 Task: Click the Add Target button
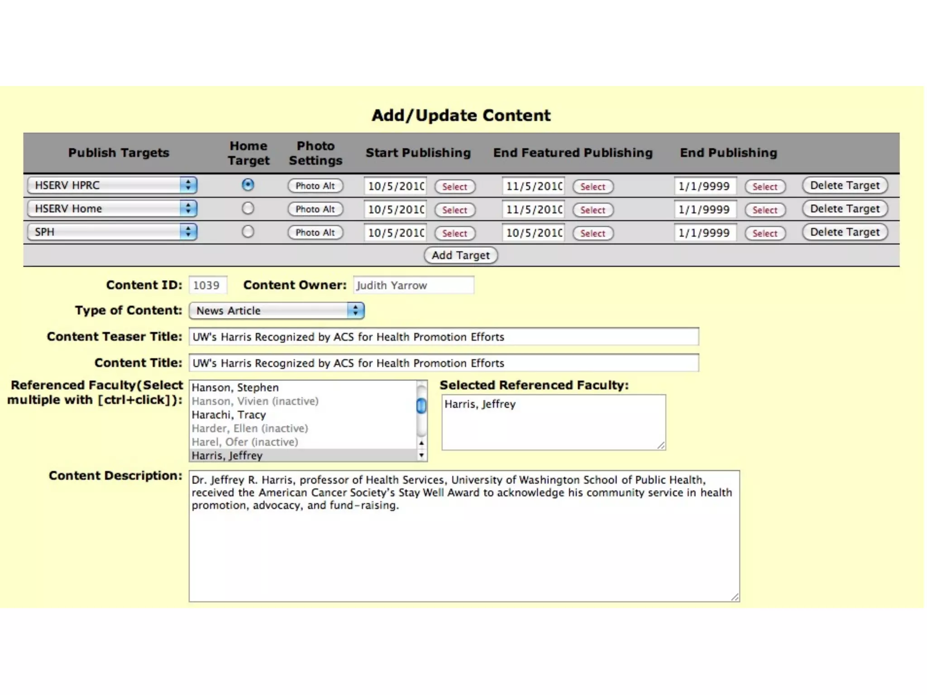pyautogui.click(x=460, y=255)
